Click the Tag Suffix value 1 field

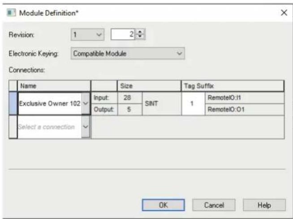point(193,103)
